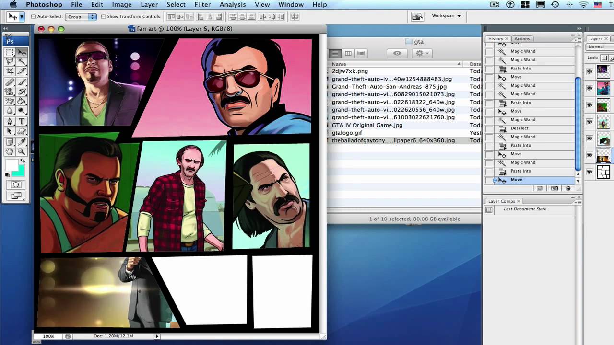Viewport: 614px width, 345px height.
Task: Open document info popup arrow in status bar
Action: 156,336
